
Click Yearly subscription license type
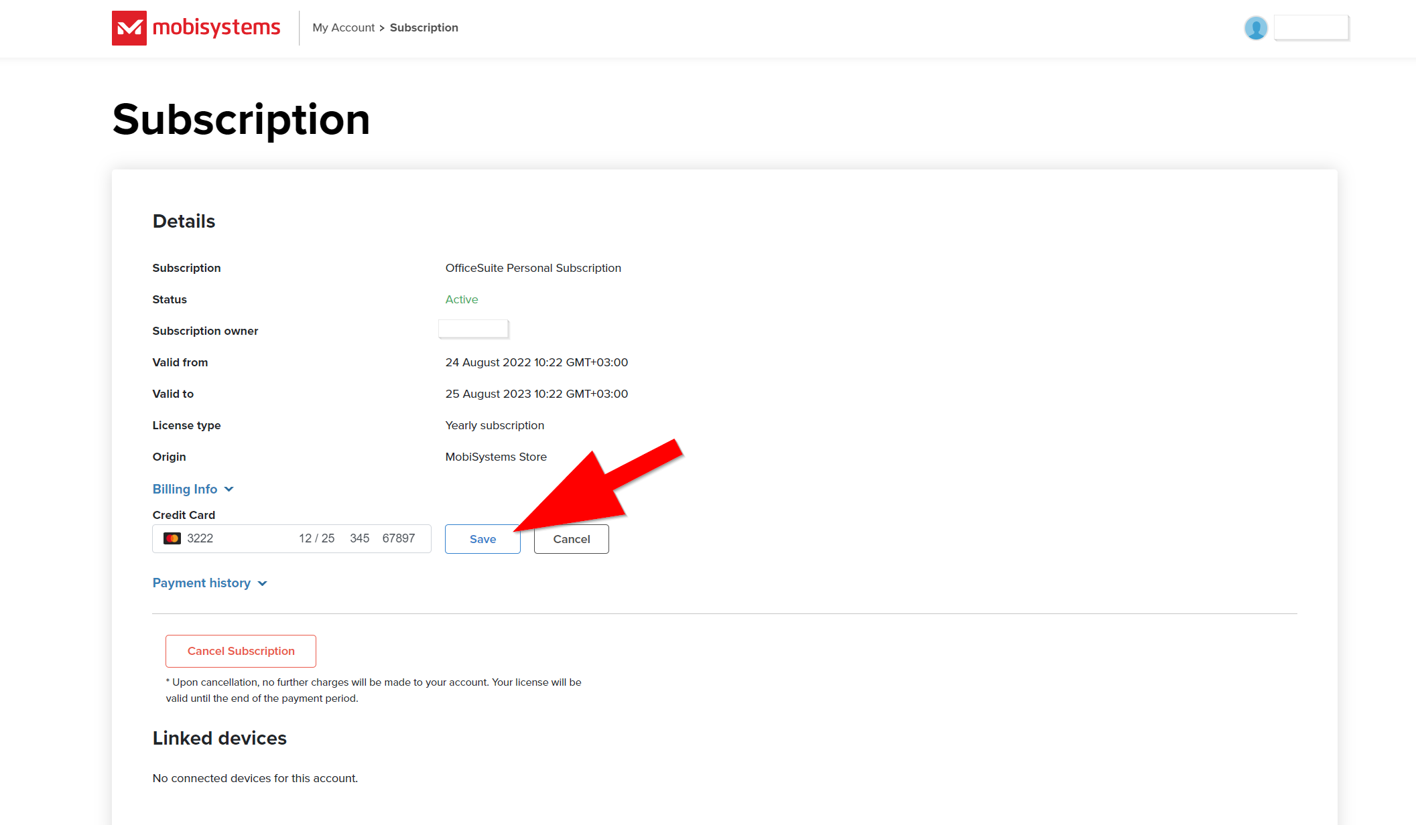tap(495, 425)
